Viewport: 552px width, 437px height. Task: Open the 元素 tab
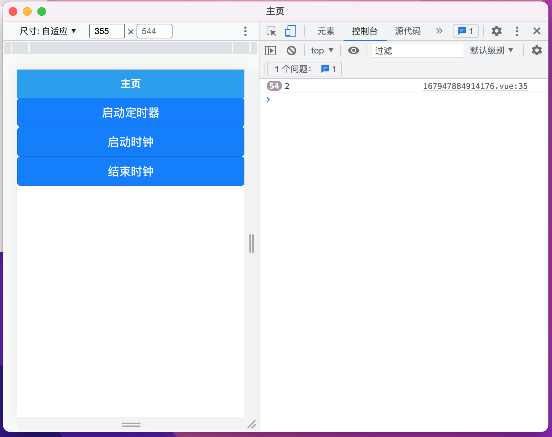326,31
